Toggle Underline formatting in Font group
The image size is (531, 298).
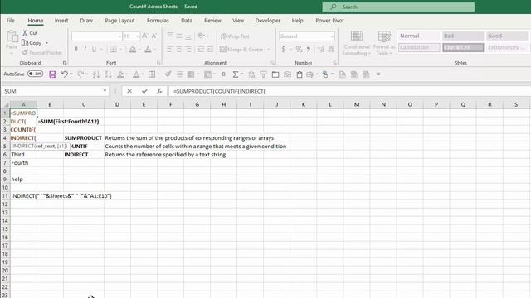pos(94,50)
